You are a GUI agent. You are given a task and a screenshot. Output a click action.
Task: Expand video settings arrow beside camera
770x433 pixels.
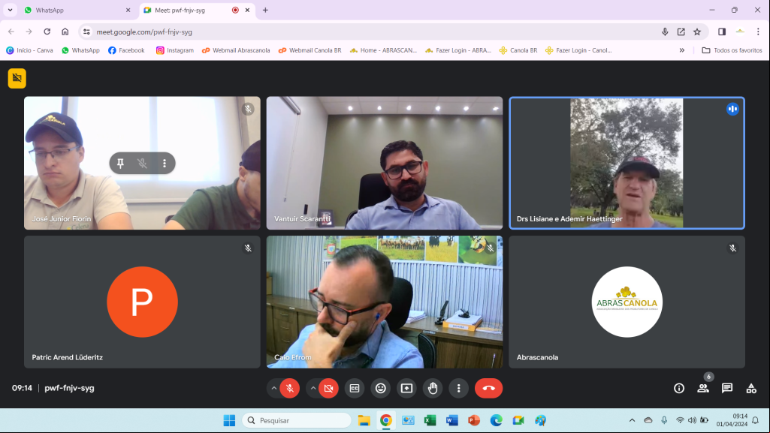pos(313,389)
